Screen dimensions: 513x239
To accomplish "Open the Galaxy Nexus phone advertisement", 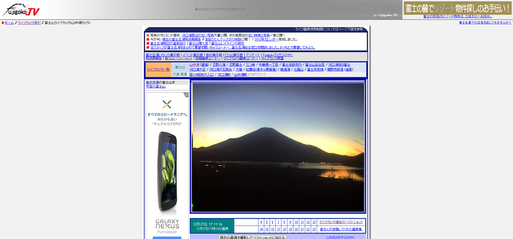I will [x=167, y=166].
